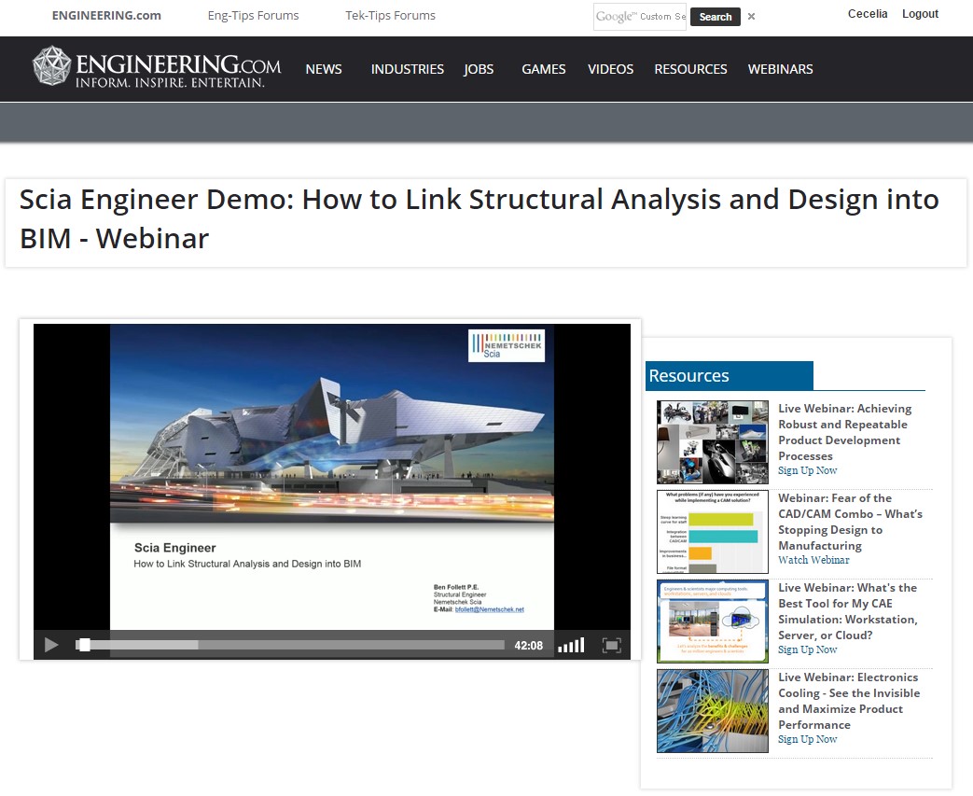Click the bfollett@Nemetschek.net email in video
This screenshot has height=796, width=973.
pos(490,609)
